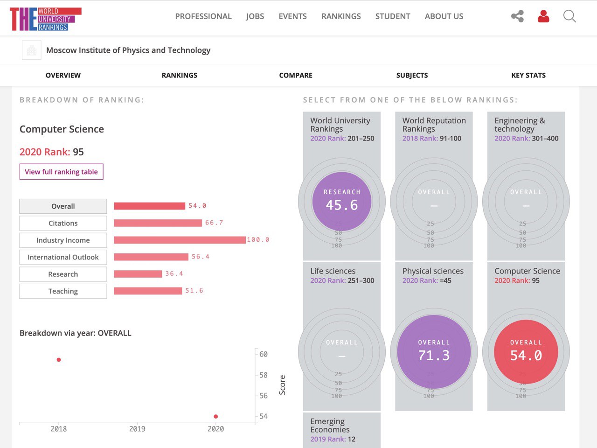Click View full ranking table button
This screenshot has height=448, width=597.
pyautogui.click(x=61, y=172)
